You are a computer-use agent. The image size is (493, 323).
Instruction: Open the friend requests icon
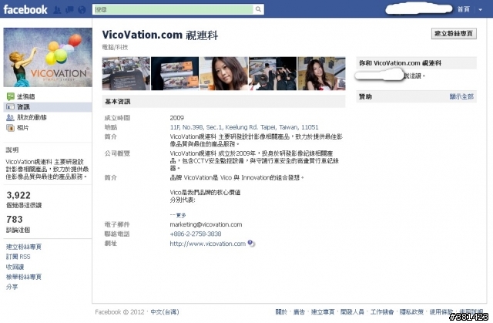point(57,10)
